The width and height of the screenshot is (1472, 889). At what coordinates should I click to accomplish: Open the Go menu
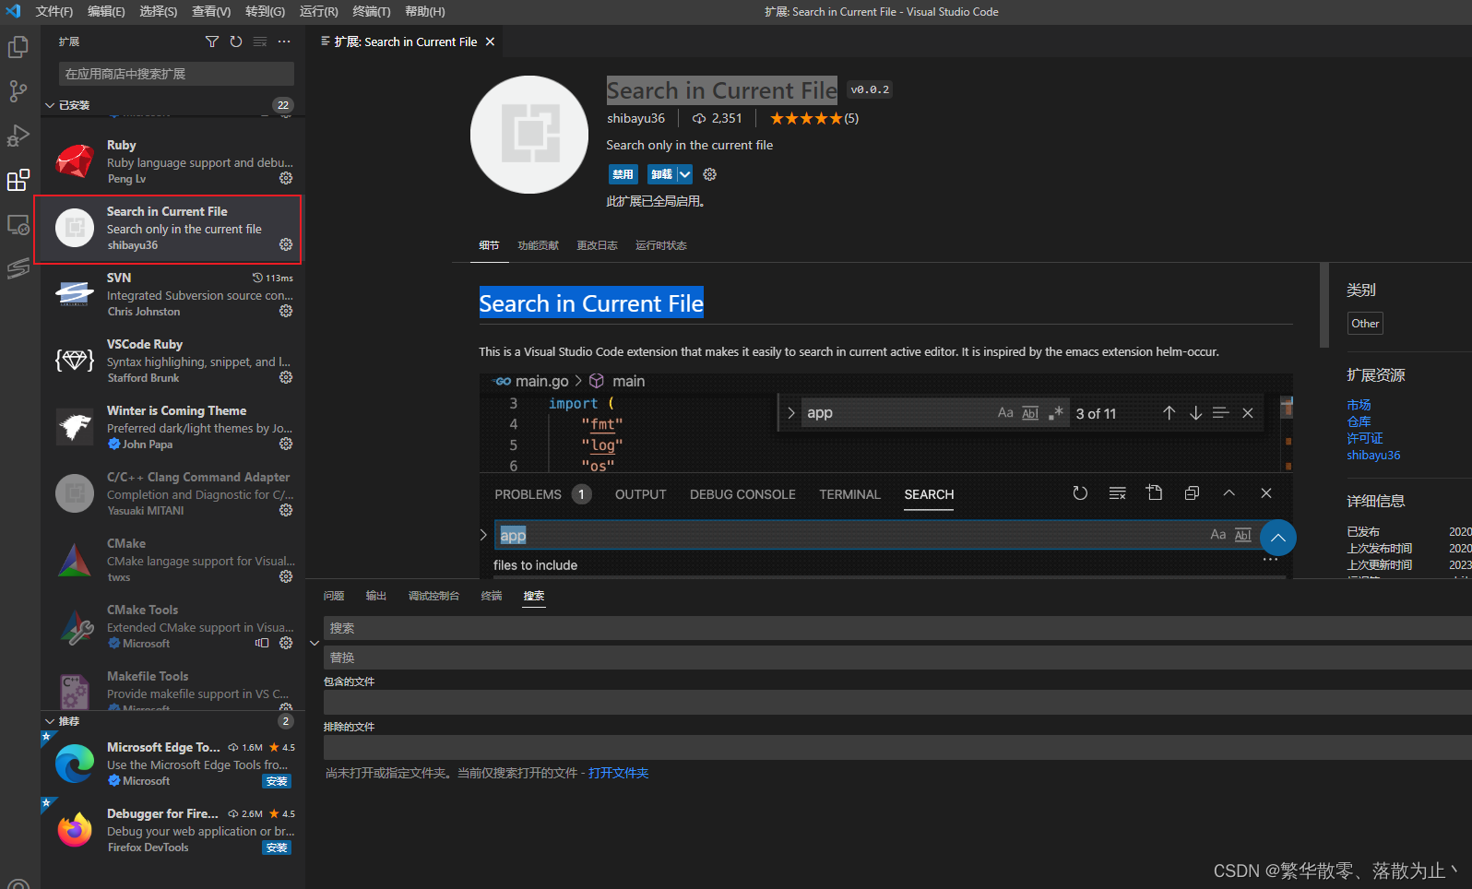[265, 11]
